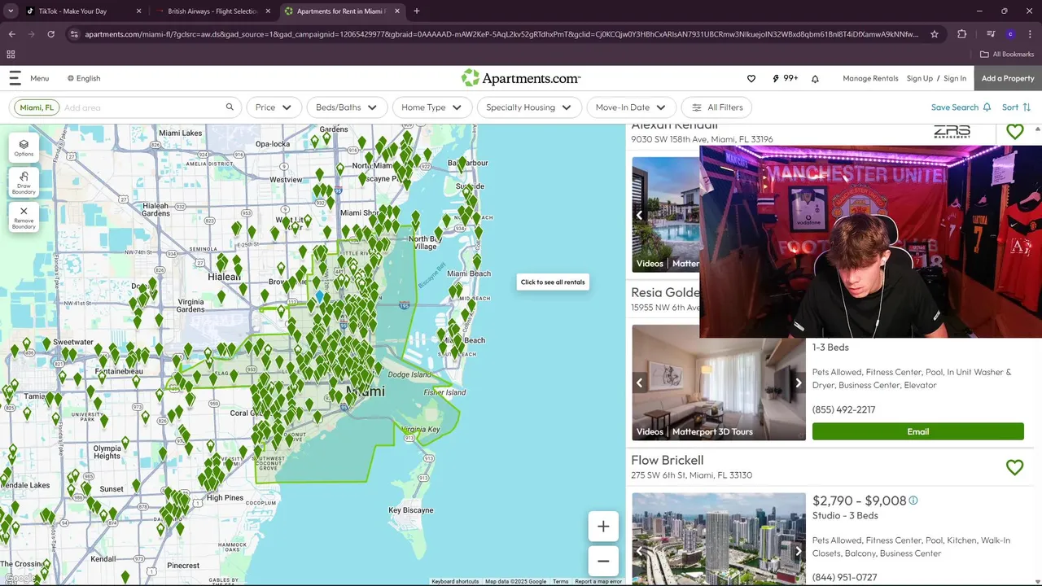This screenshot has width=1042, height=586.
Task: Click Save Search link
Action: click(x=961, y=107)
